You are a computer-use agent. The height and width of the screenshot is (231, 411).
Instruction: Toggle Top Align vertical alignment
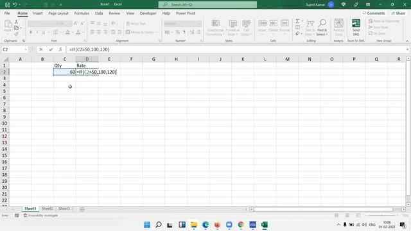click(92, 24)
